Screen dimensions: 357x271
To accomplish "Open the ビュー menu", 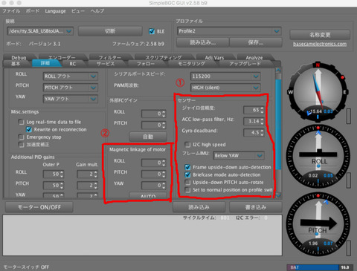I will click(x=78, y=11).
